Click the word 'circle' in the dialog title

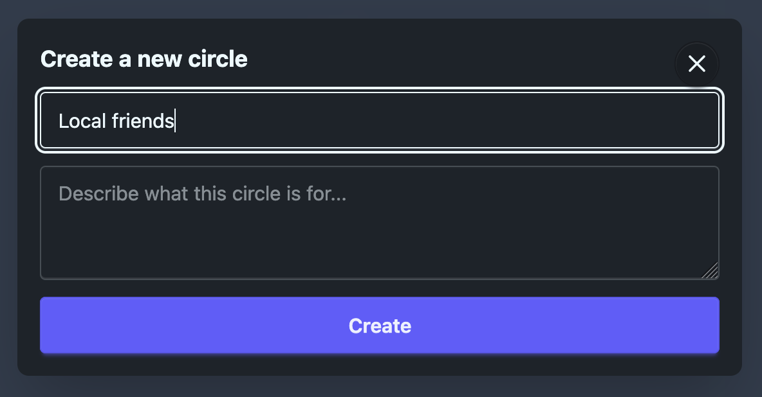218,59
